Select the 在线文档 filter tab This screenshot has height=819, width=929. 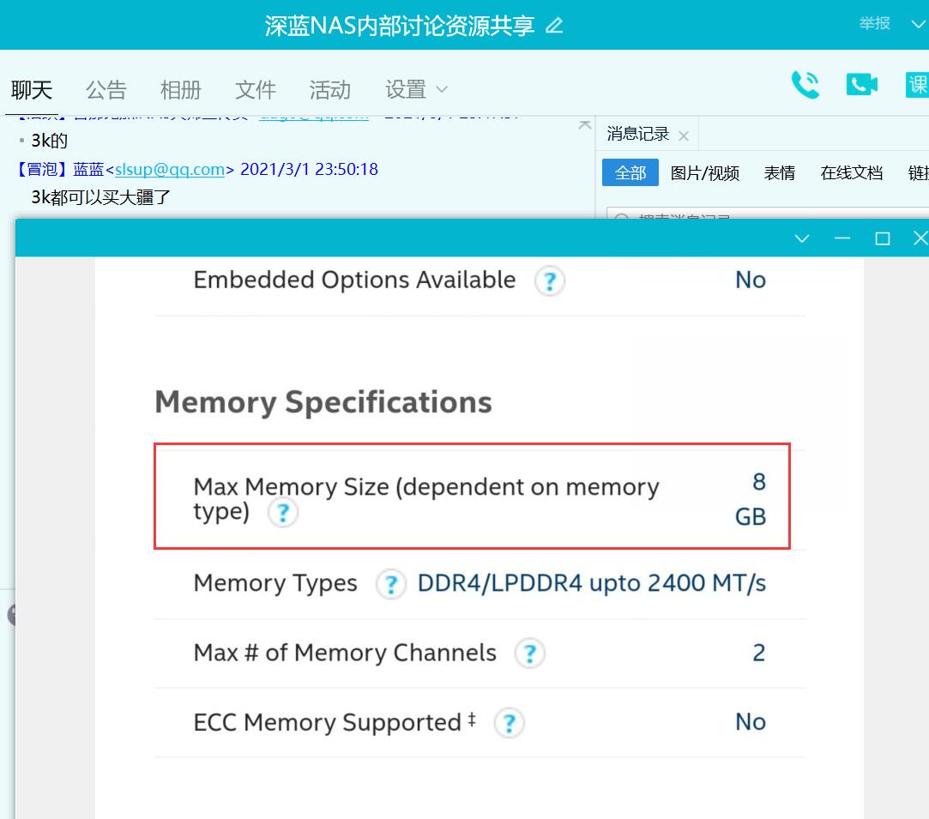point(851,173)
